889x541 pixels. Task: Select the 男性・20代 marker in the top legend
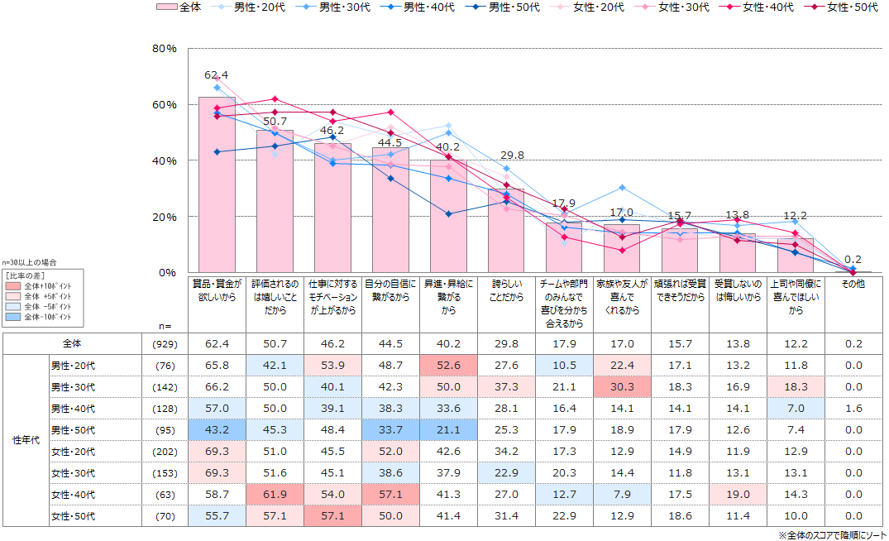pos(220,7)
